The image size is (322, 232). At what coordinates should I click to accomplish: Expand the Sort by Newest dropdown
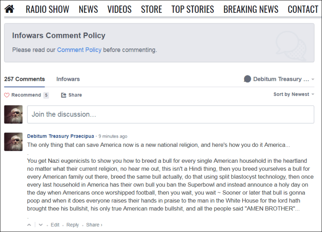294,94
